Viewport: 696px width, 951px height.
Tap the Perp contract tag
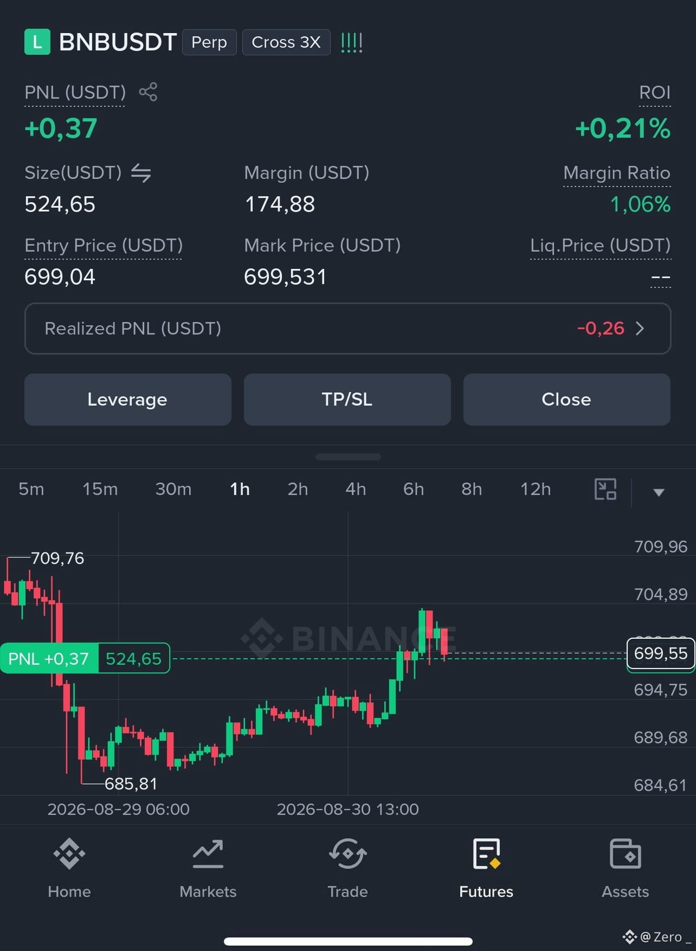209,42
